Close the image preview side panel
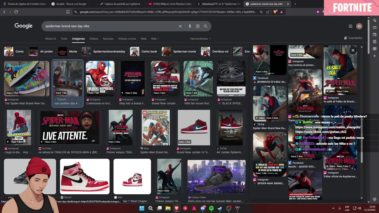 click(x=353, y=50)
